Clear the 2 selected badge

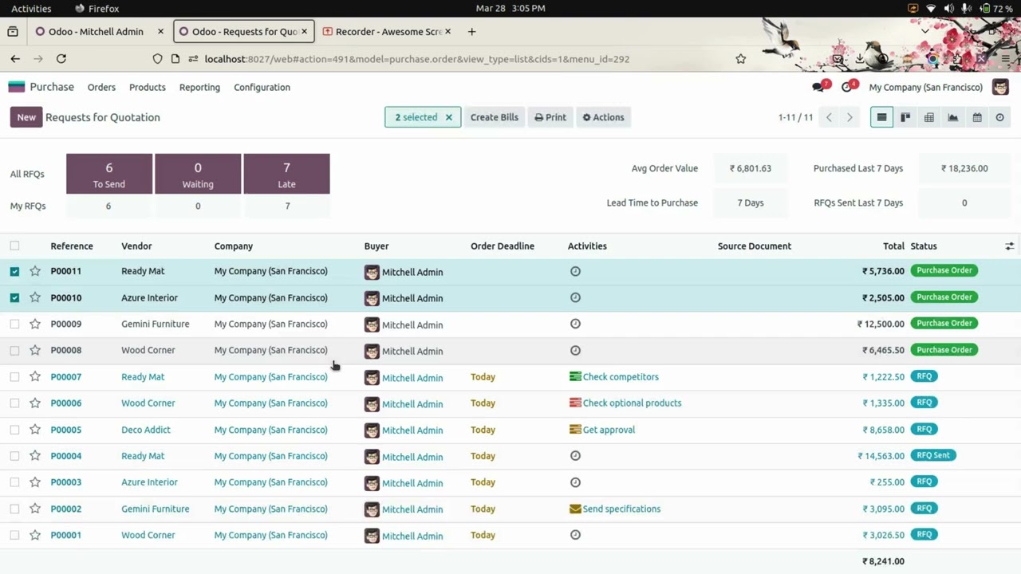(448, 117)
